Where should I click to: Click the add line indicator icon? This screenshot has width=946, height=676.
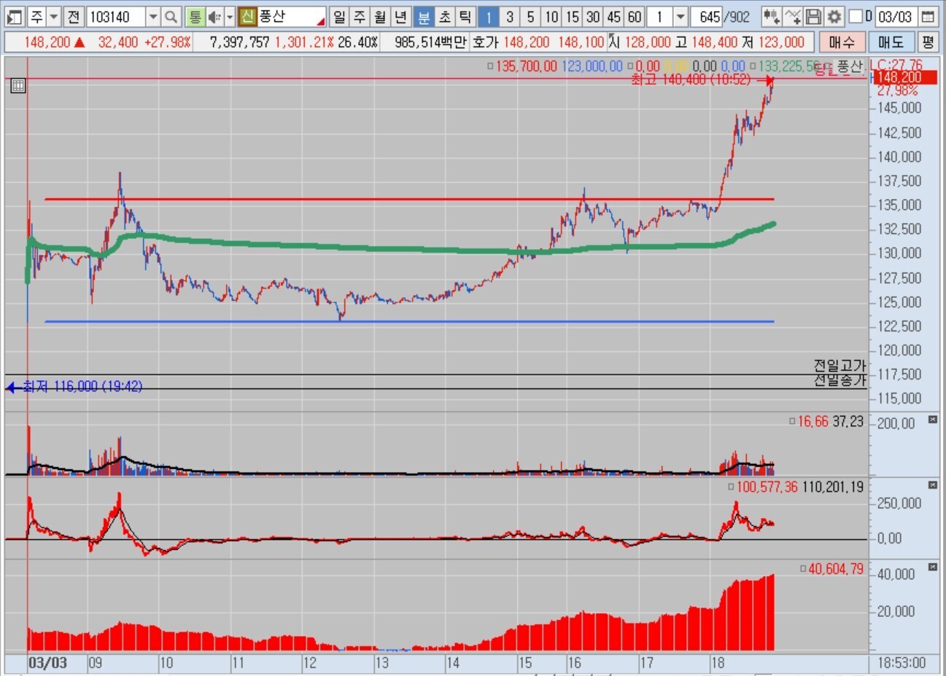point(793,17)
